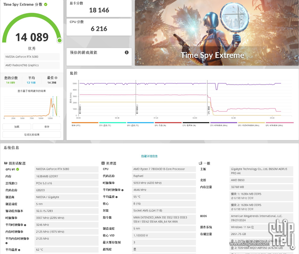Click the 14 089 overall score
Screen dimensions: 299x254
32,37
